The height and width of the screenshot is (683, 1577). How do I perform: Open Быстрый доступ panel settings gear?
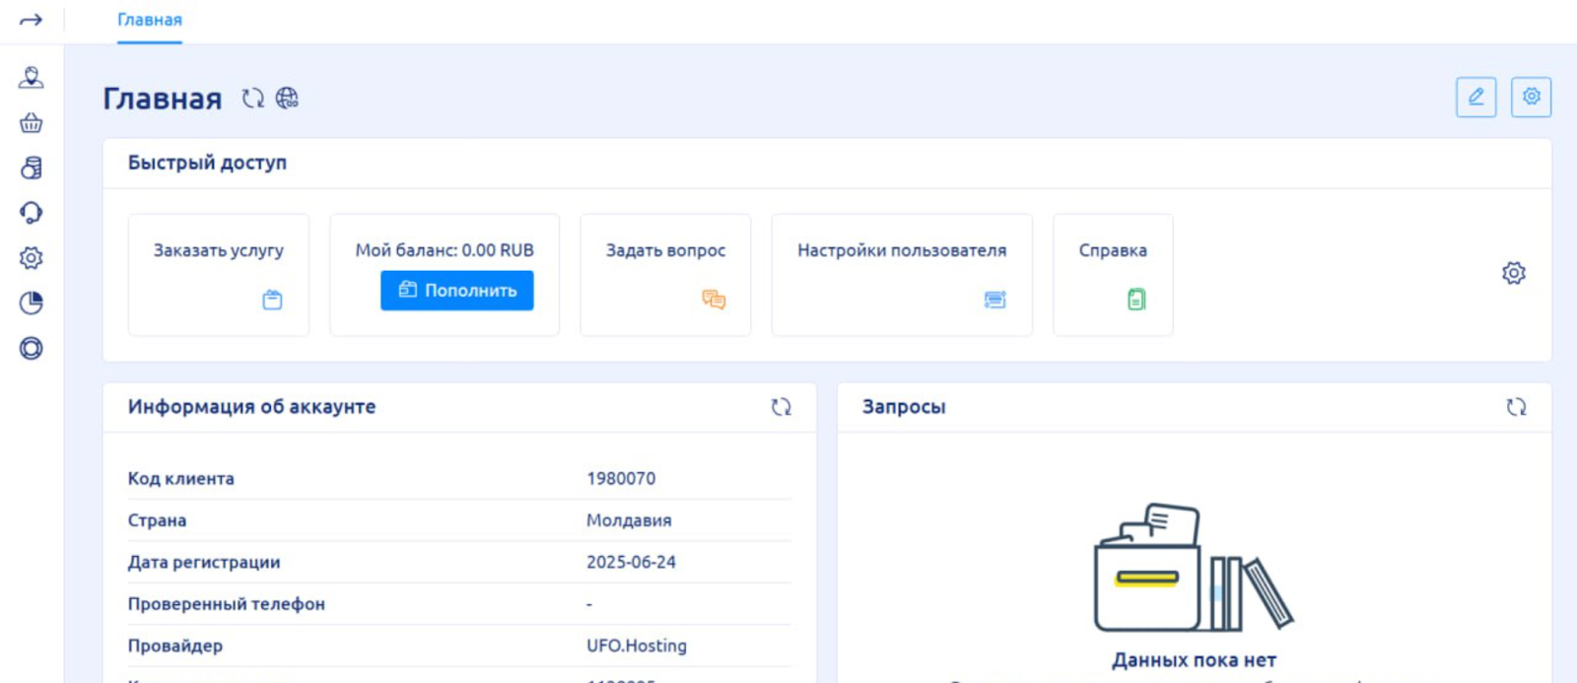pos(1514,273)
